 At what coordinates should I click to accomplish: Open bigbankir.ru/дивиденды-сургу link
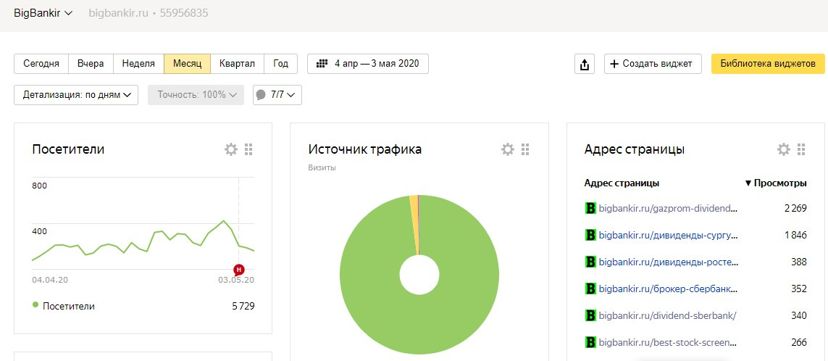[x=668, y=235]
